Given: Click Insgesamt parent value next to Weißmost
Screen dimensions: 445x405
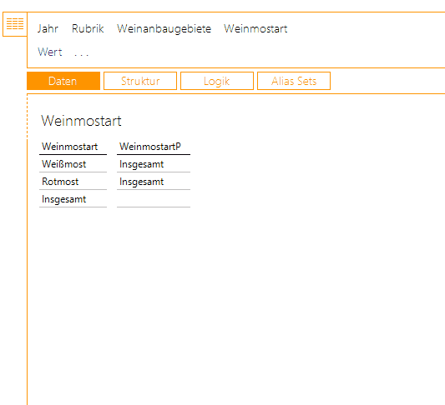Looking at the screenshot, I should 154,164.
